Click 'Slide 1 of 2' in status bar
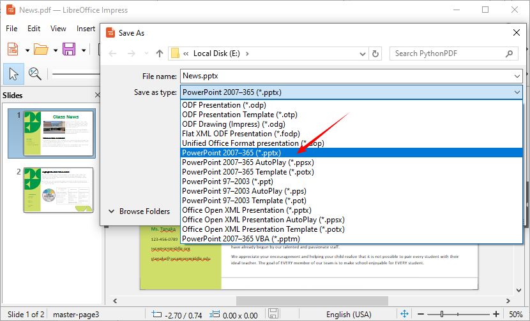 coord(26,315)
